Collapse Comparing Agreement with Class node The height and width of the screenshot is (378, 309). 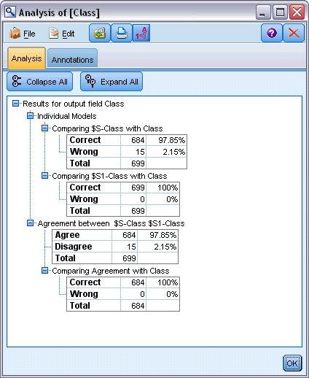click(x=44, y=270)
